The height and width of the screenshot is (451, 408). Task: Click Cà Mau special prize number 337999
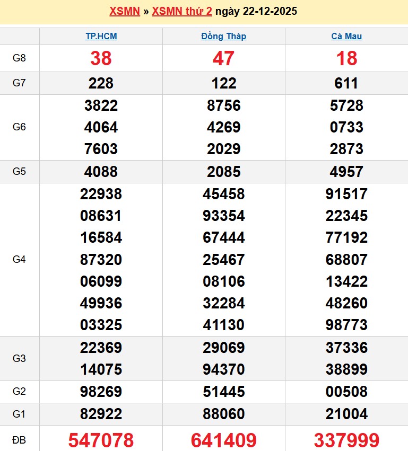coord(346,440)
